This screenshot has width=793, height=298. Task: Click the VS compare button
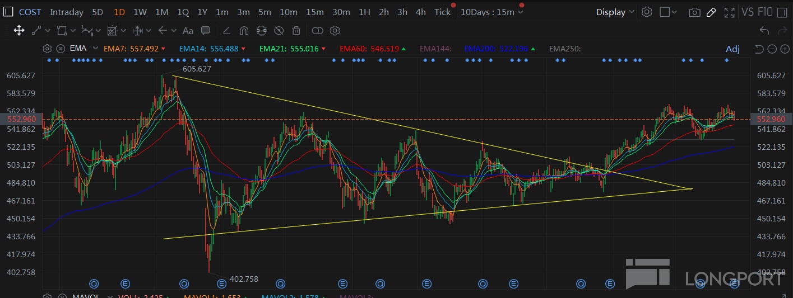point(747,12)
